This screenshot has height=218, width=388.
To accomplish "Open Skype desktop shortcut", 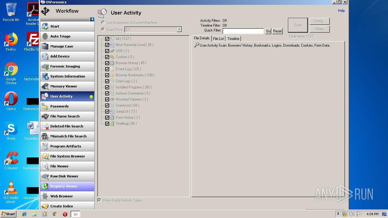I will [11, 131].
